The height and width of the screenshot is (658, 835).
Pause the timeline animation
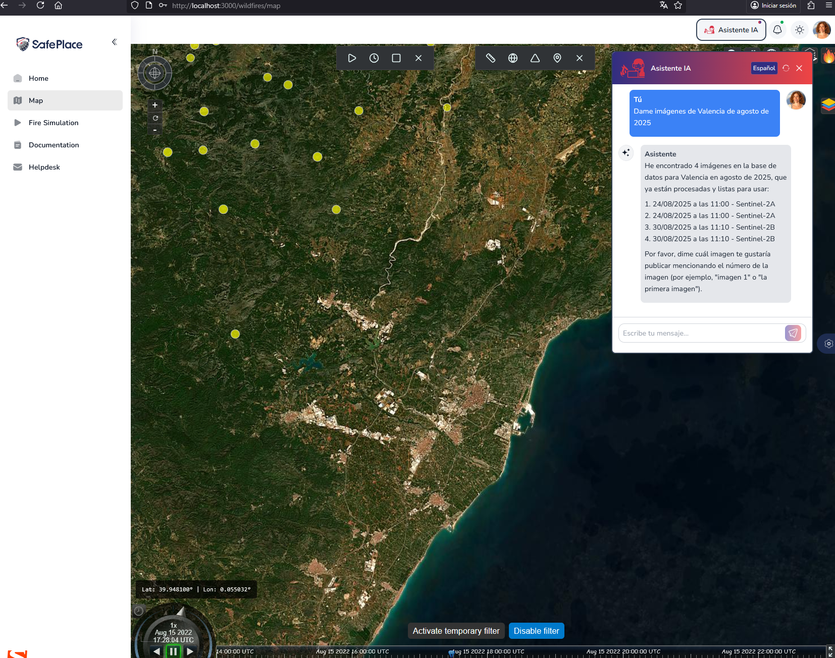click(173, 651)
